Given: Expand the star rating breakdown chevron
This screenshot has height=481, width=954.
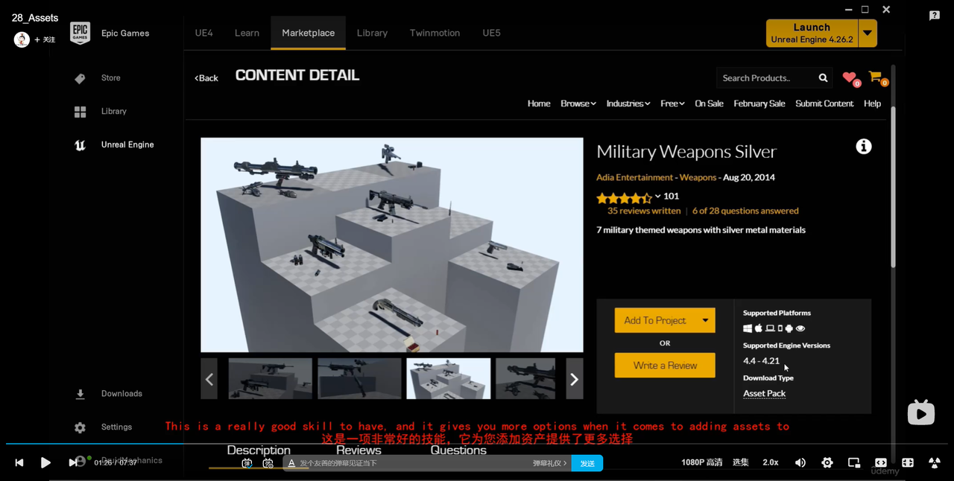Looking at the screenshot, I should [658, 197].
